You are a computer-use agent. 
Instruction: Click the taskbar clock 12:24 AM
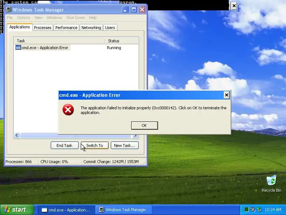pos(273,210)
